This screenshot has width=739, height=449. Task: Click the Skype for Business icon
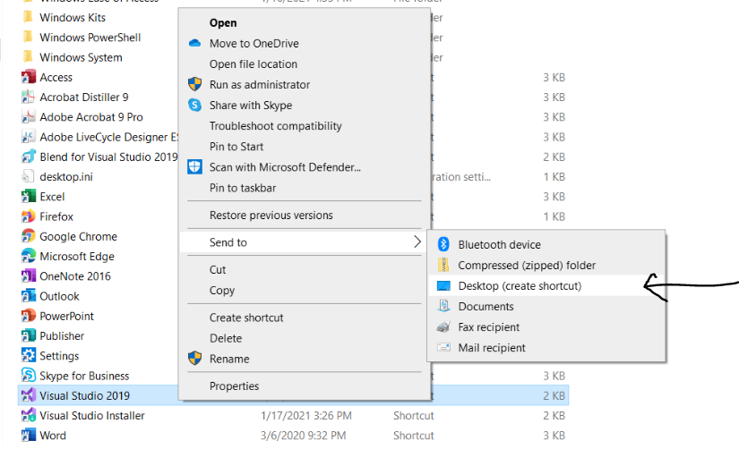coord(29,376)
